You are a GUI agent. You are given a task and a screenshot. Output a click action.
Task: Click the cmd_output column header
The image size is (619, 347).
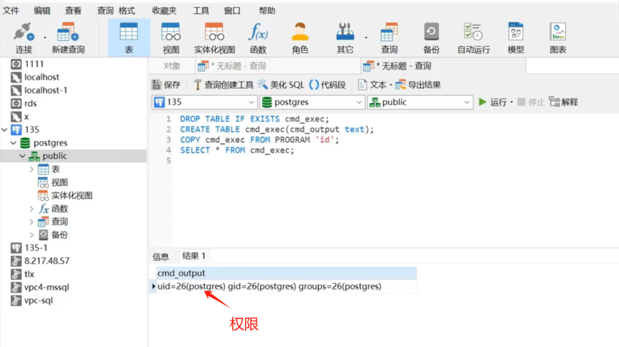(x=286, y=273)
